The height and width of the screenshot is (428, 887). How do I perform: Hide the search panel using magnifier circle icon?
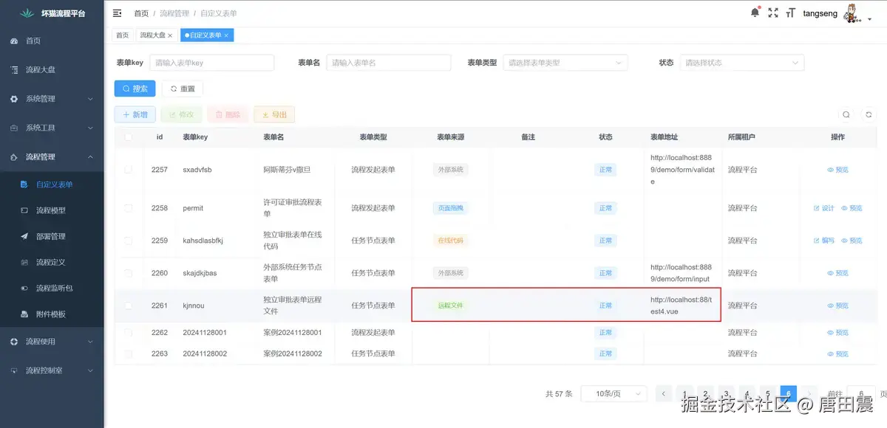click(846, 114)
